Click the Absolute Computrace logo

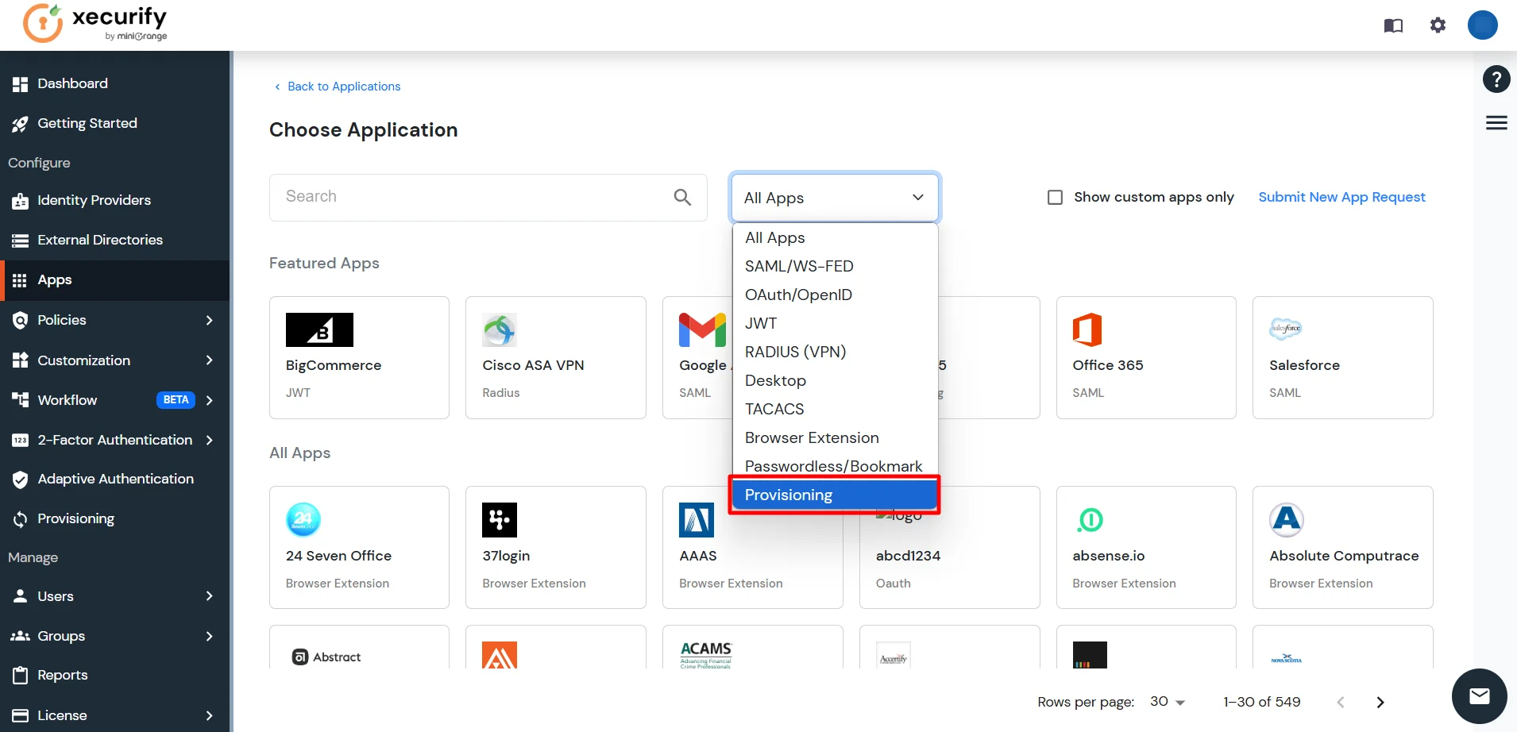1287,520
